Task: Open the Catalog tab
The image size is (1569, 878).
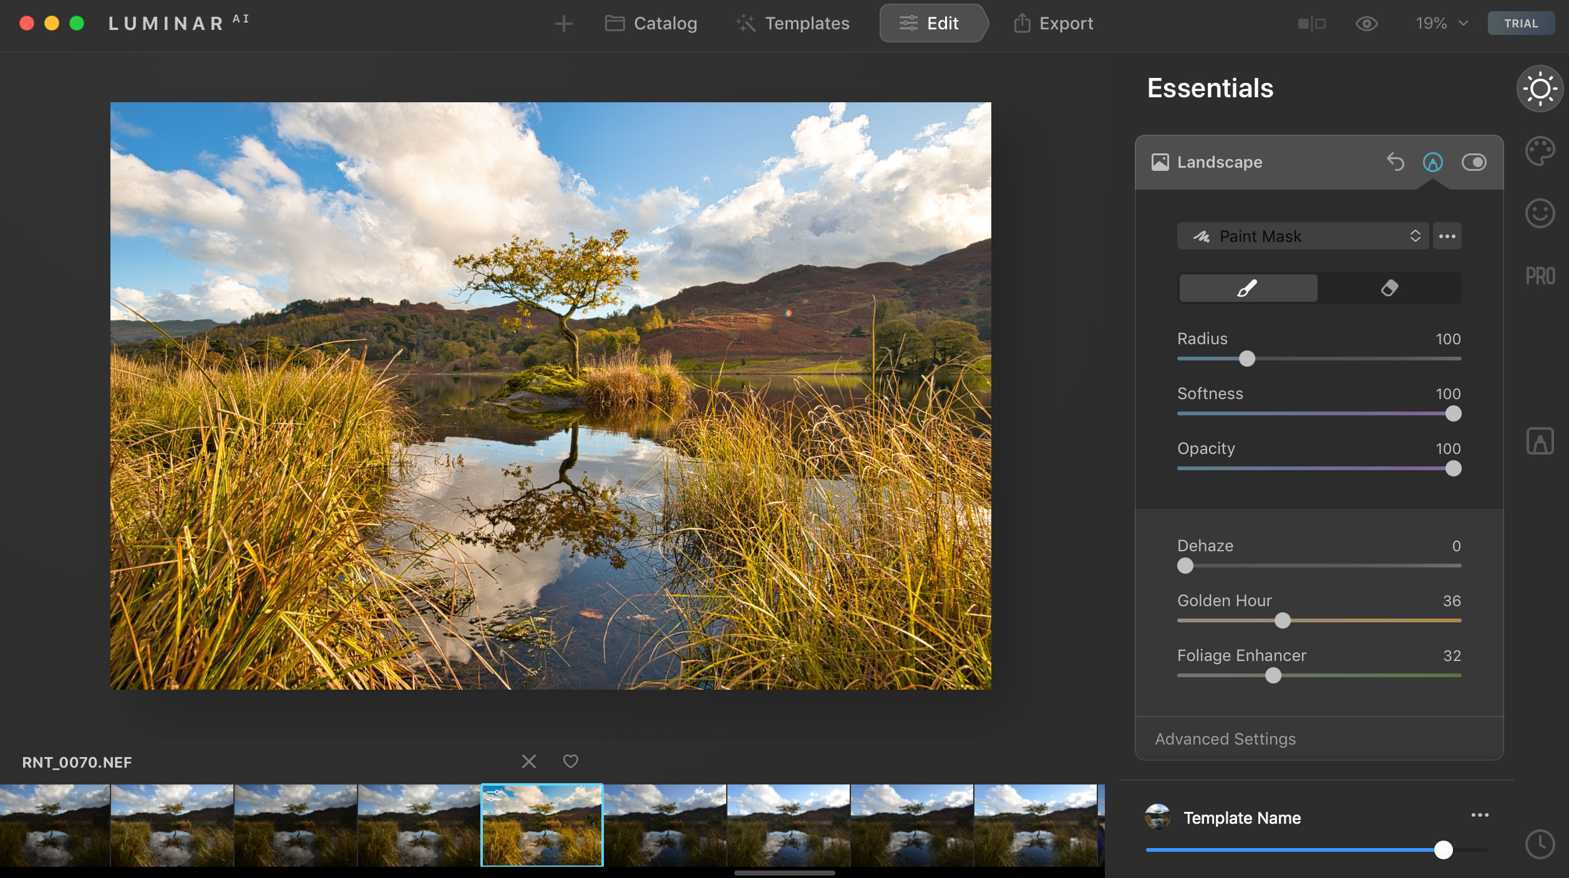Action: (651, 24)
